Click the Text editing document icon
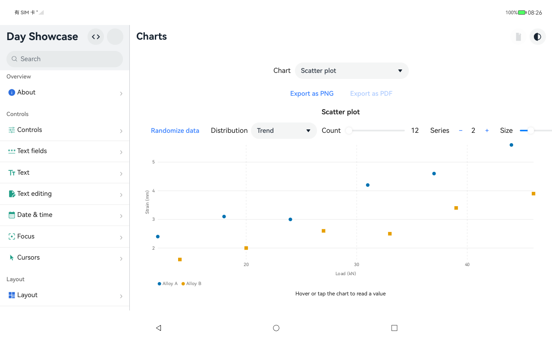Image resolution: width=552 pixels, height=345 pixels. coord(12,194)
